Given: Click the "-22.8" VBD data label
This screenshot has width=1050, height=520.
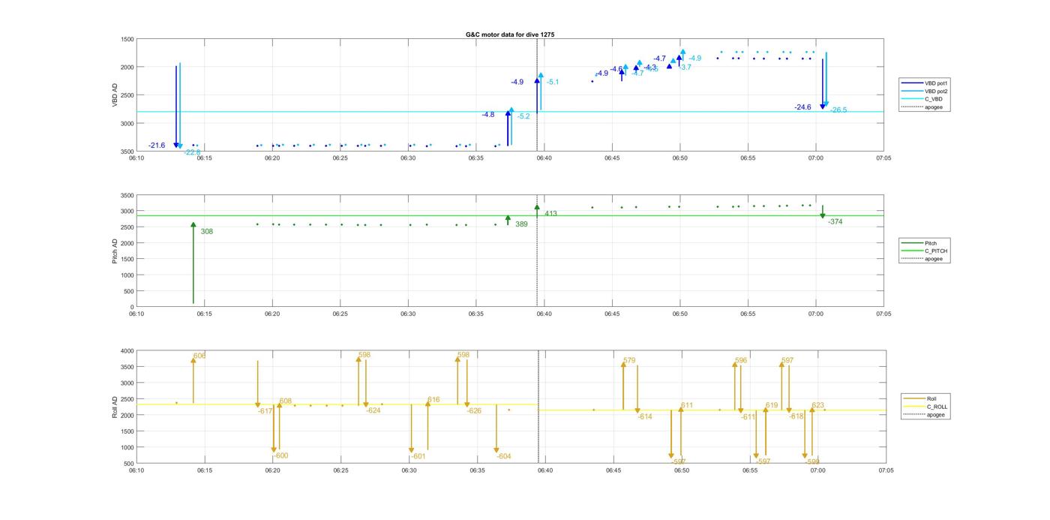Looking at the screenshot, I should click(x=193, y=152).
